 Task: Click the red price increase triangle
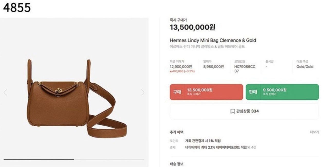pos(171,71)
